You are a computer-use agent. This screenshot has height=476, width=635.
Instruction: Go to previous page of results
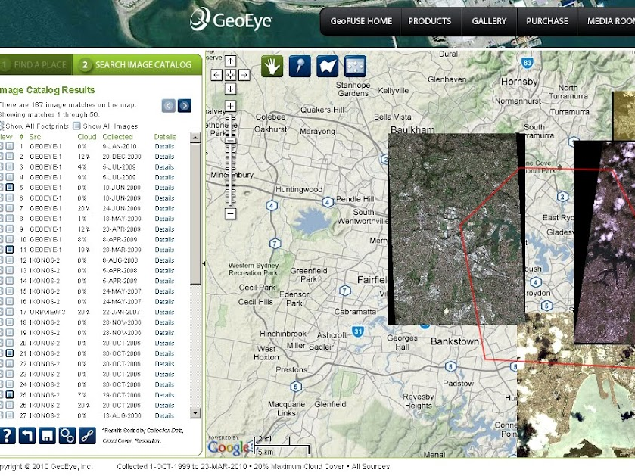tap(169, 106)
